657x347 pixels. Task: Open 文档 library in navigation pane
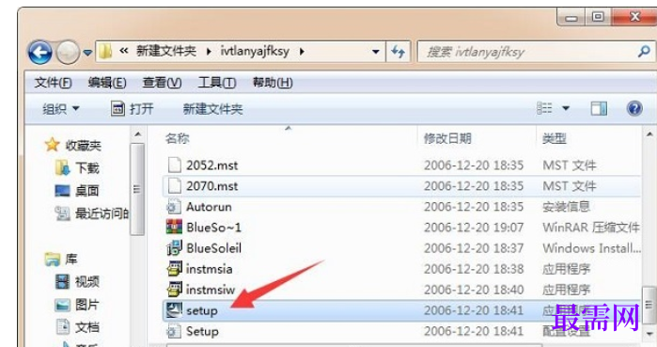pyautogui.click(x=77, y=327)
